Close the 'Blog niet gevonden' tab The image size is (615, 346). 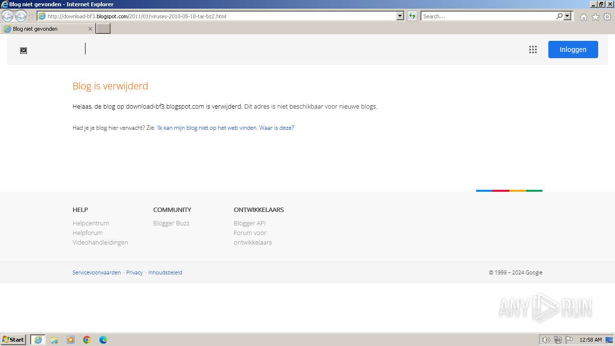[x=90, y=29]
